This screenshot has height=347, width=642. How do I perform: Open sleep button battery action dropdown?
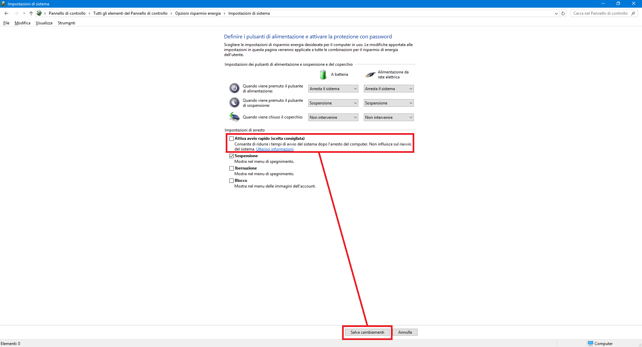[333, 103]
